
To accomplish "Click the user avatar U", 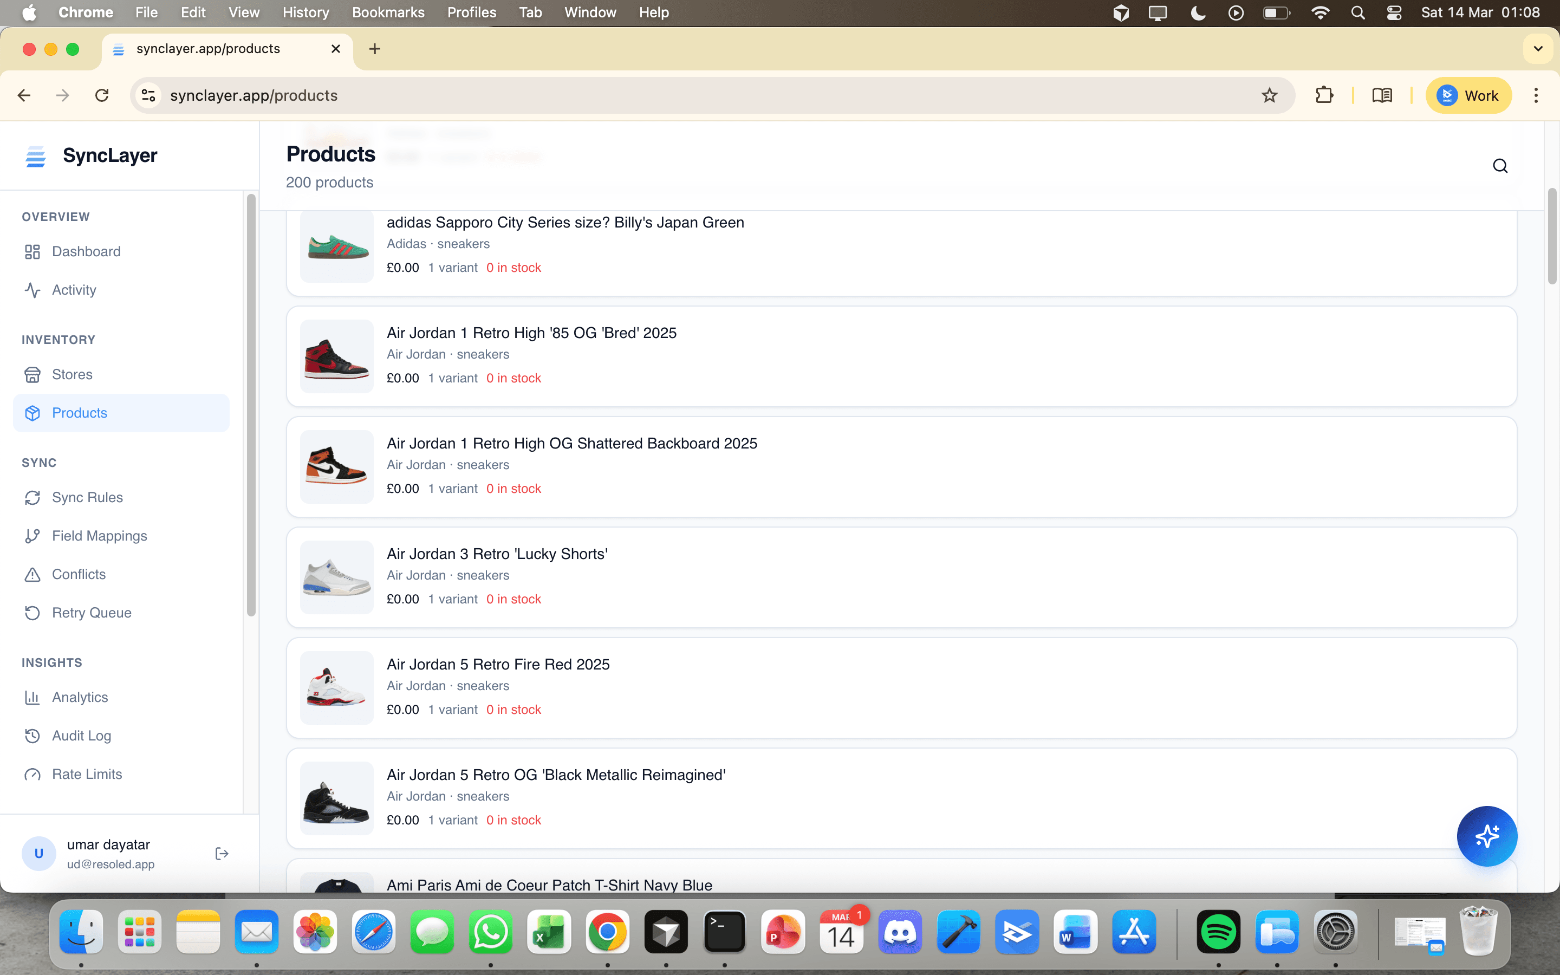I will tap(38, 854).
